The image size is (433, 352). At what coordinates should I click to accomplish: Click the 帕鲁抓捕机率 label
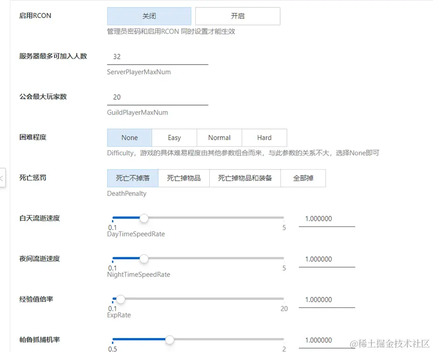(x=40, y=339)
